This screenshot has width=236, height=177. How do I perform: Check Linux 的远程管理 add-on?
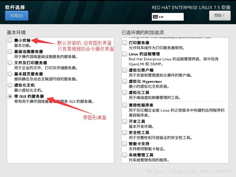click(125, 54)
